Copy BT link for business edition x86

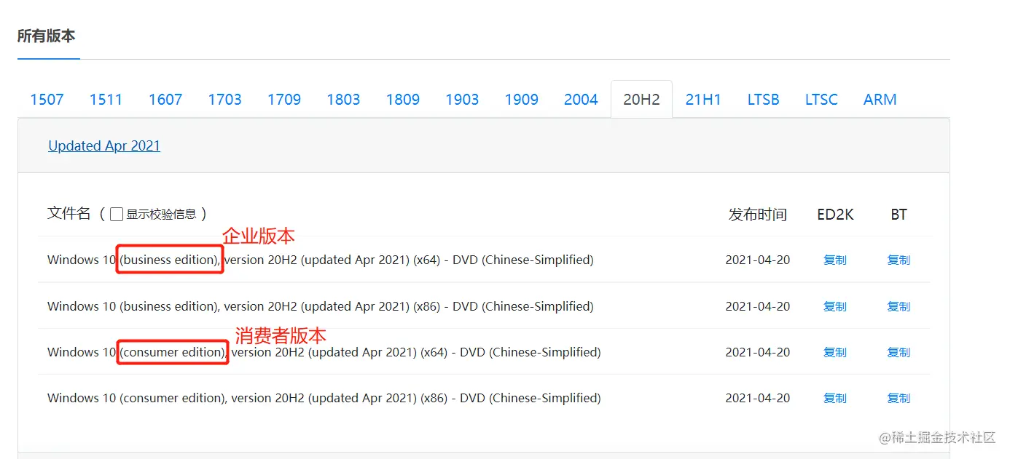tap(899, 306)
